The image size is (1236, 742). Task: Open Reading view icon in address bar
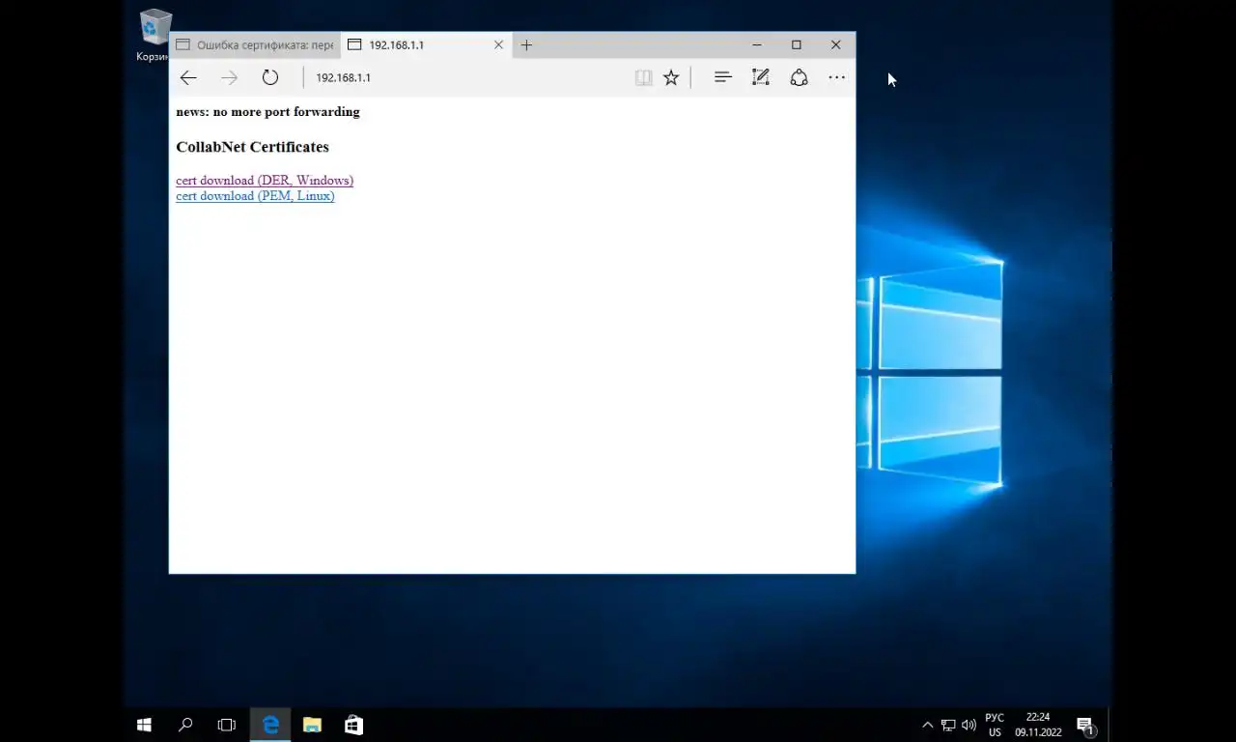643,77
